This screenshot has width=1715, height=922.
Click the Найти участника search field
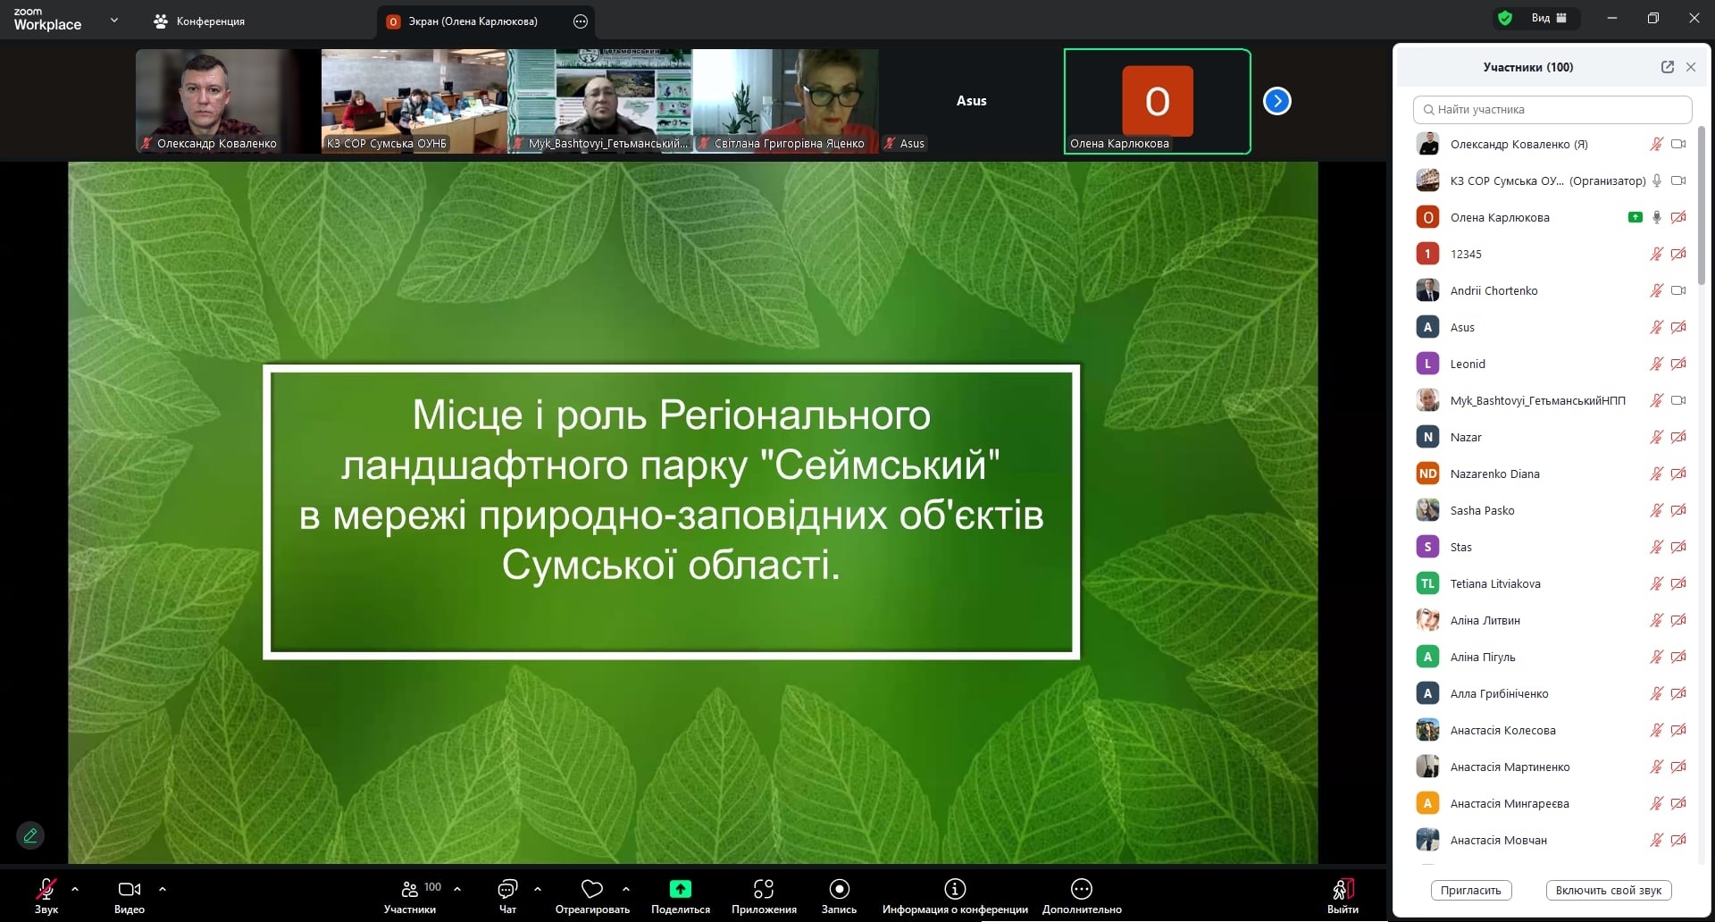tap(1552, 110)
